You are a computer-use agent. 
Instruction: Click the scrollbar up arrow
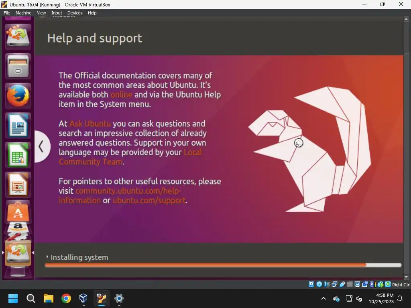[x=406, y=19]
